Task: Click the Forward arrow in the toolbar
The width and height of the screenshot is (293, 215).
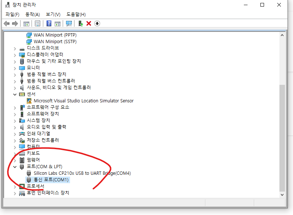Action: coord(15,23)
